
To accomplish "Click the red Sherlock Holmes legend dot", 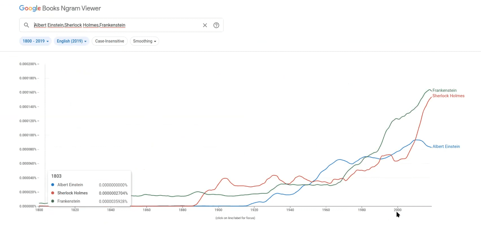I will pos(53,193).
